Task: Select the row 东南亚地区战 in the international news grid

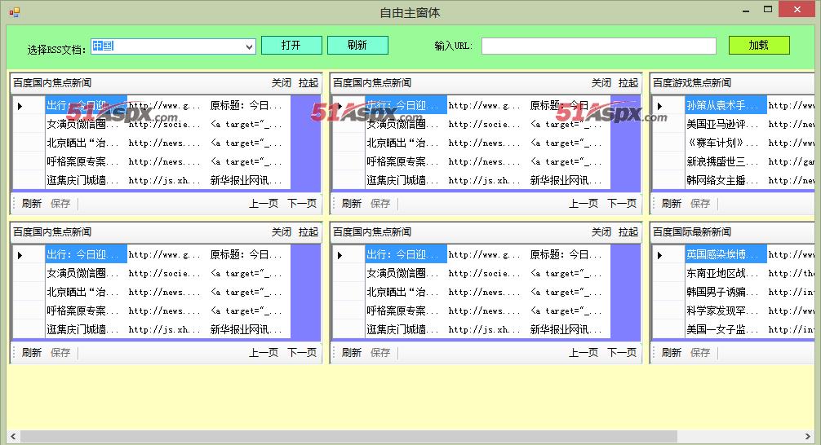Action: 726,274
